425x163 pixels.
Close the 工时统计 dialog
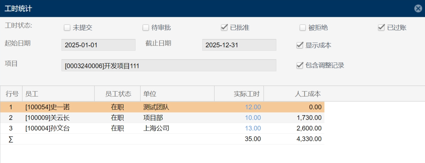(x=418, y=9)
